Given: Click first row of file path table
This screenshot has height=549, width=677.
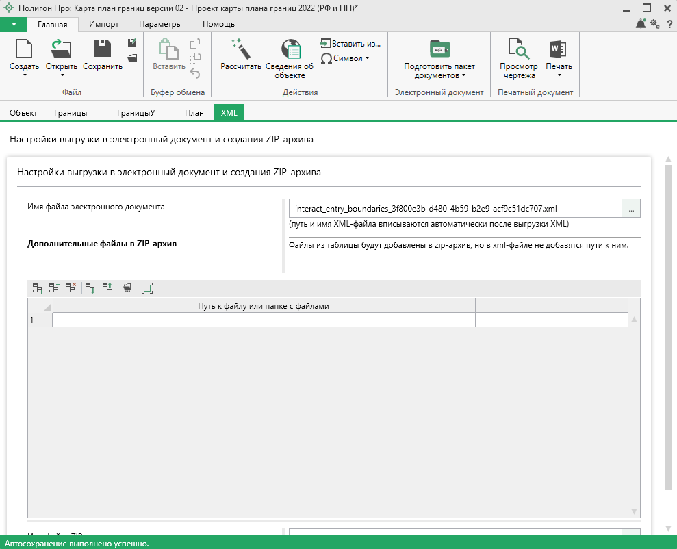Looking at the screenshot, I should pyautogui.click(x=264, y=320).
